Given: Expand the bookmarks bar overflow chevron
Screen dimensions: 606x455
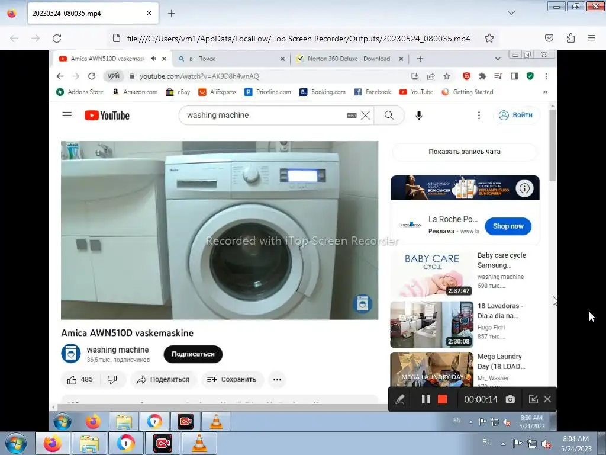Looking at the screenshot, I should pos(545,92).
